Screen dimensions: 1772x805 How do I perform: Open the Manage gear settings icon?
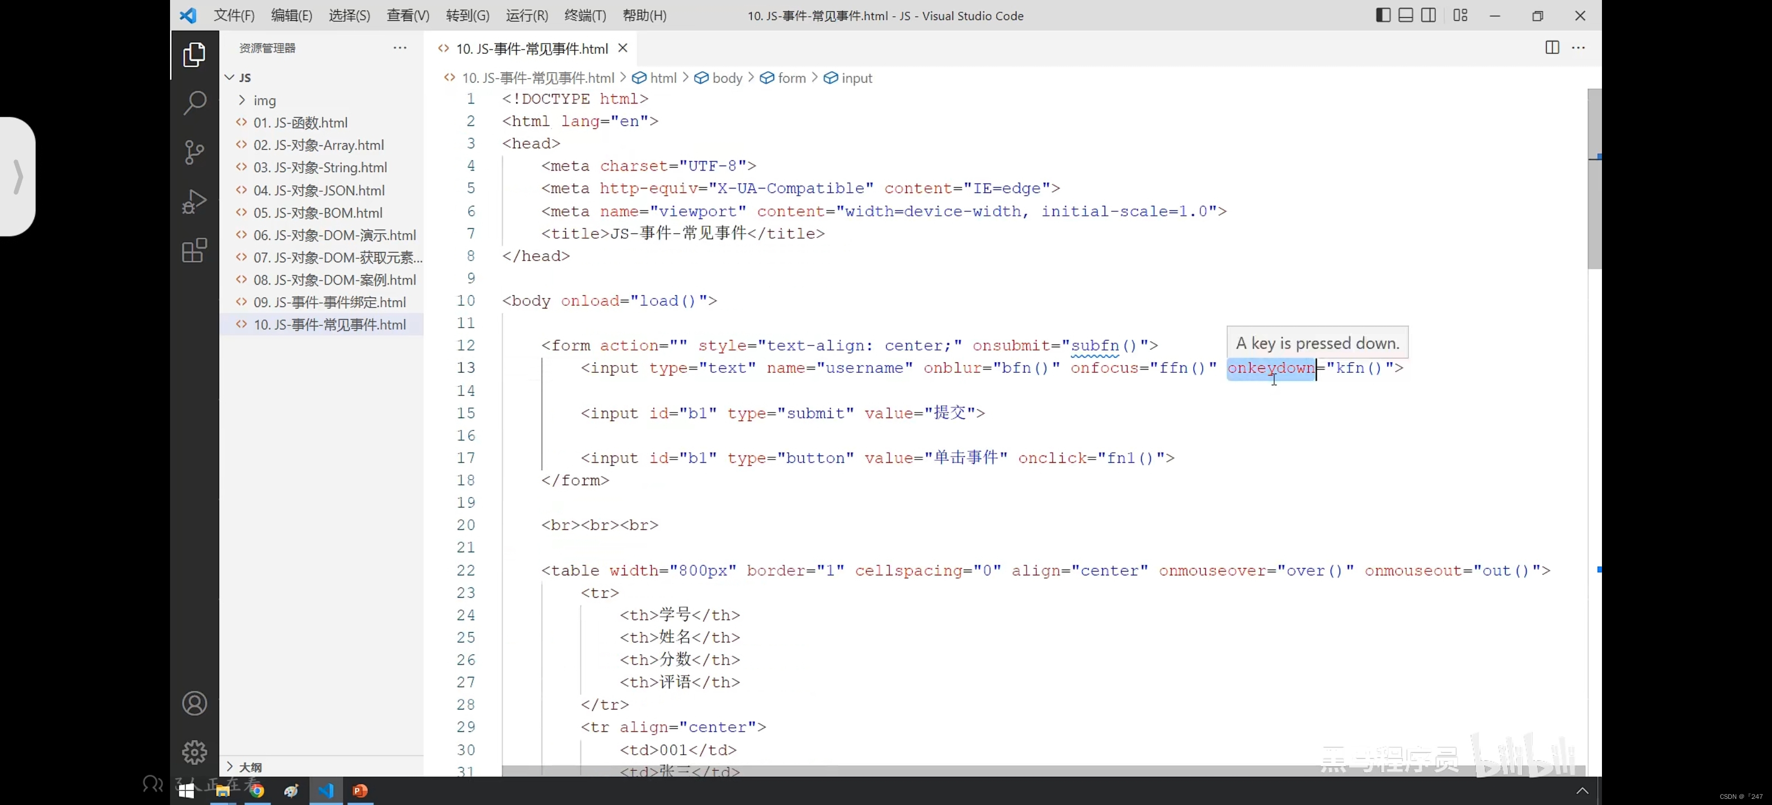tap(195, 752)
